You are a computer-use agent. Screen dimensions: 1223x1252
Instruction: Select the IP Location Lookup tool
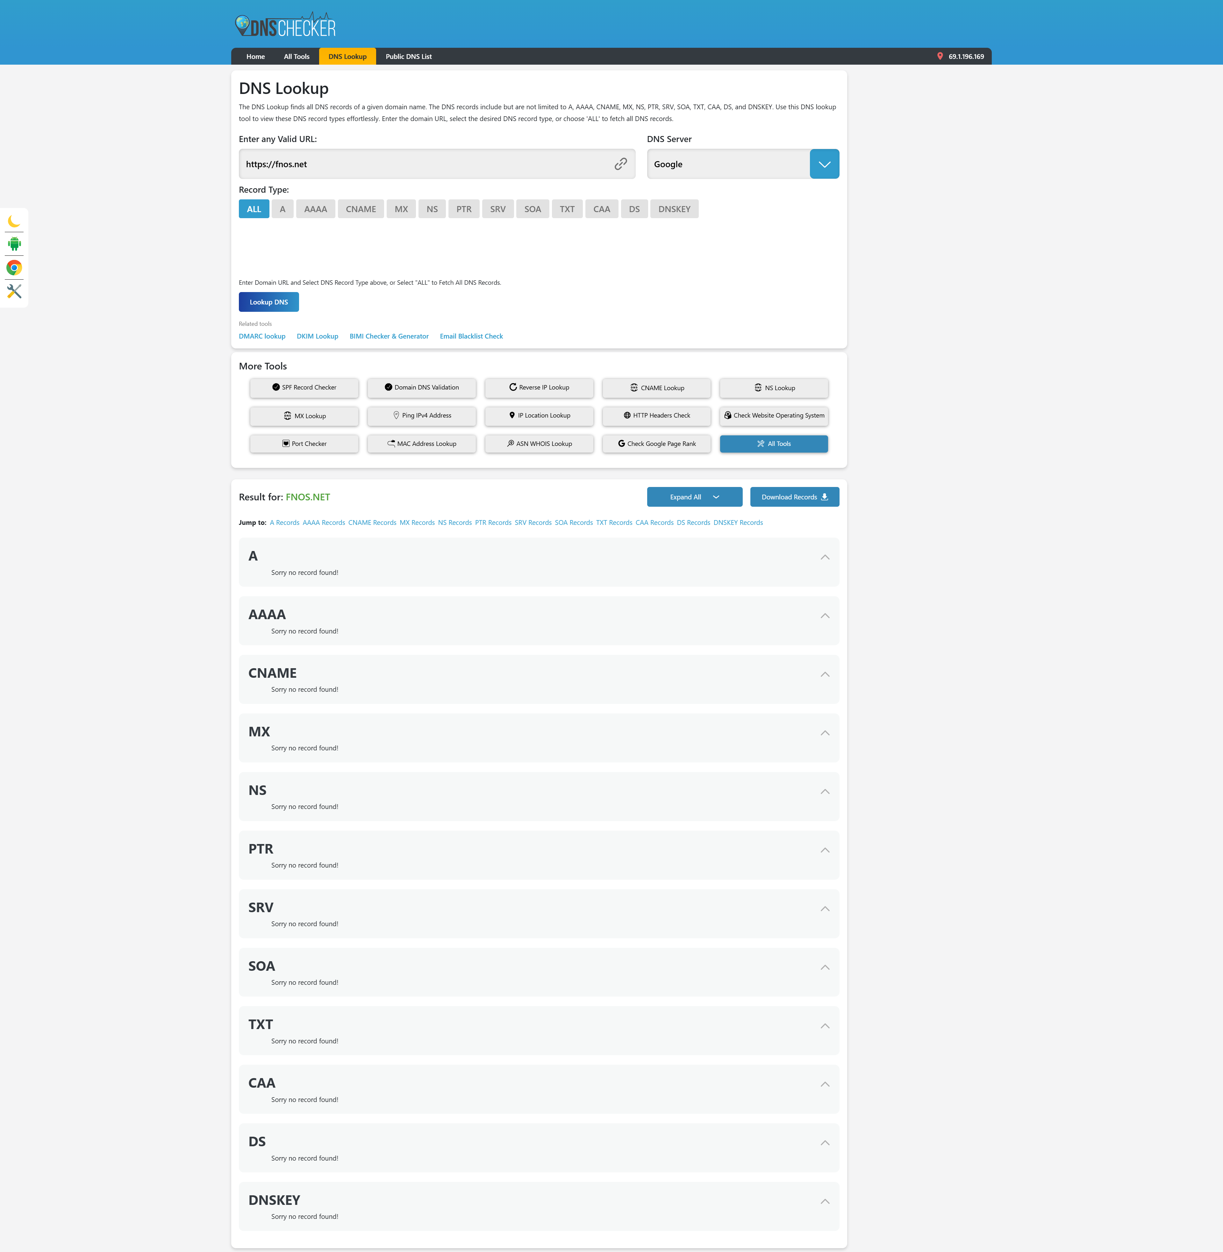click(539, 416)
